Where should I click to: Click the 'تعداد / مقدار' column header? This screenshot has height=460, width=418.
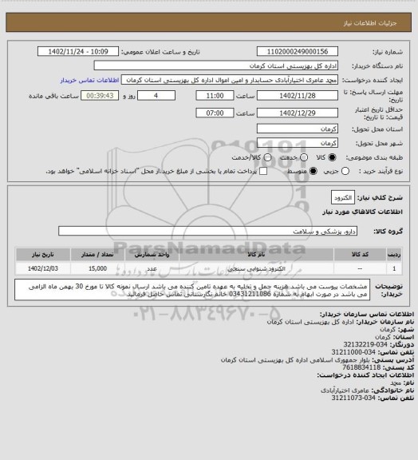pyautogui.click(x=97, y=254)
